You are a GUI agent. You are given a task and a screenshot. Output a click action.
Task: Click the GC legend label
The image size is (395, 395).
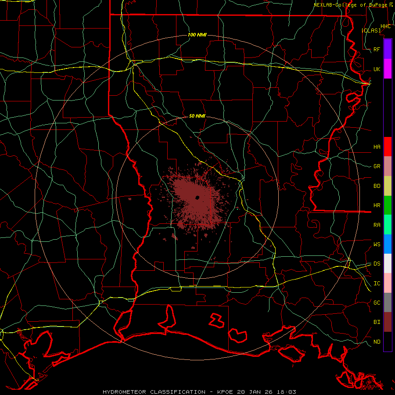(377, 303)
